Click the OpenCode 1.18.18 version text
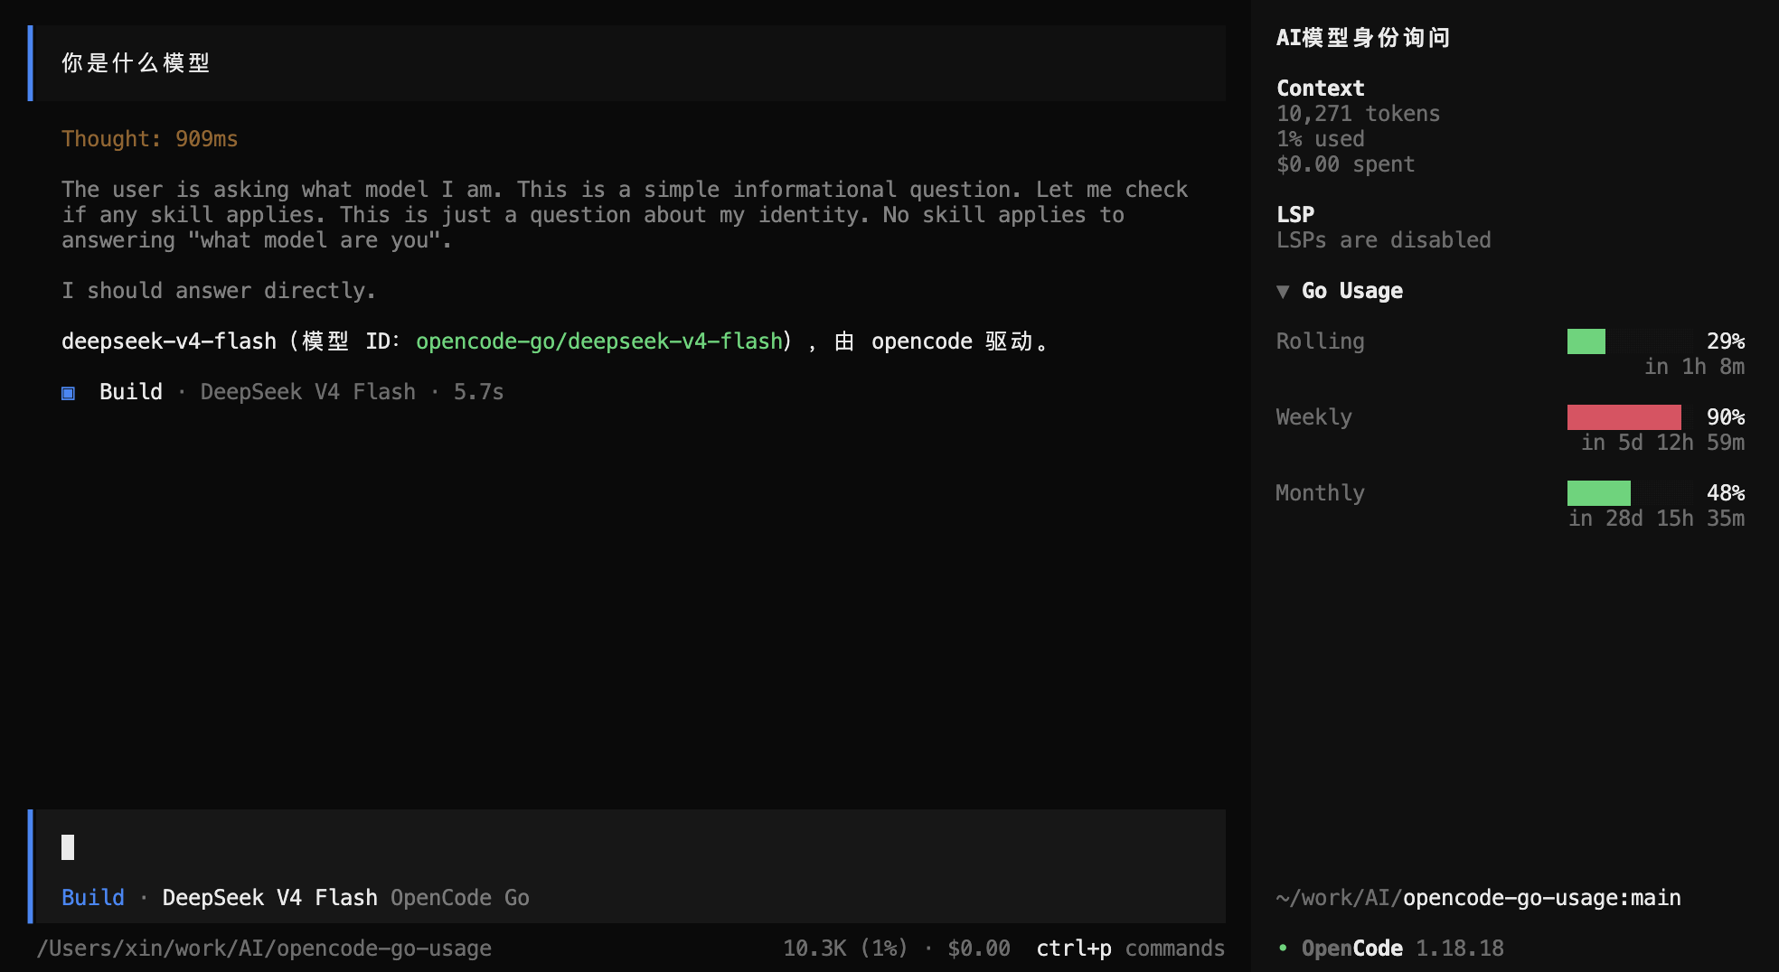 tap(1403, 949)
